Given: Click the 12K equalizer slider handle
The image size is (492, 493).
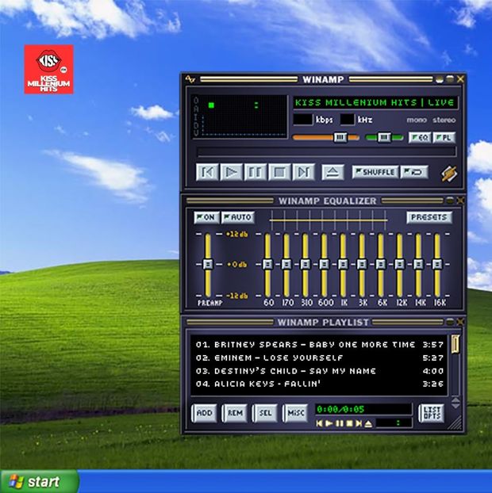Looking at the screenshot, I should (399, 264).
